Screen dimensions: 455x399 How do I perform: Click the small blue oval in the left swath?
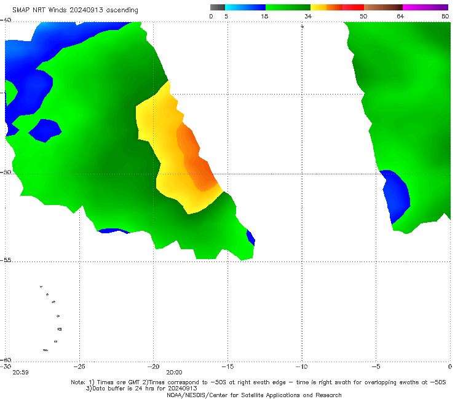pyautogui.click(x=45, y=131)
